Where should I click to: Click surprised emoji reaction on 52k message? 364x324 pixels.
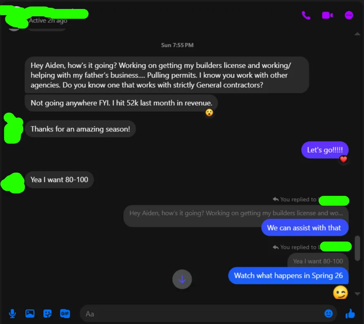(x=209, y=113)
